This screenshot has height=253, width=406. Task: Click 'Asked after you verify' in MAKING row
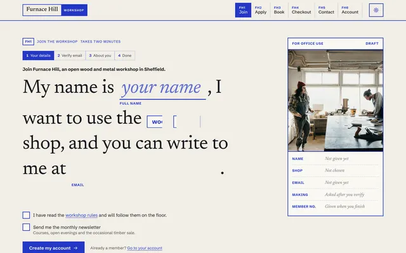(344, 194)
